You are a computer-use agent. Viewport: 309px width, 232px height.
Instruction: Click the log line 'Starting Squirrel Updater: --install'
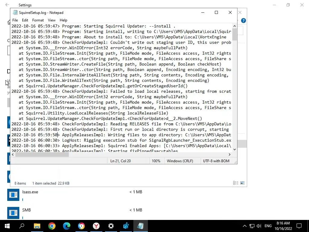click(94, 26)
